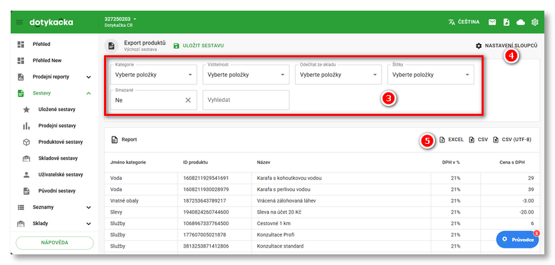Select row Karafa s perlivou vodou

[322, 189]
